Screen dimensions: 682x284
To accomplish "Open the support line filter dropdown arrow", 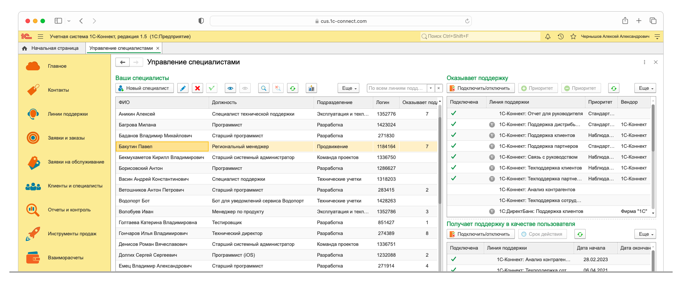I will click(431, 88).
